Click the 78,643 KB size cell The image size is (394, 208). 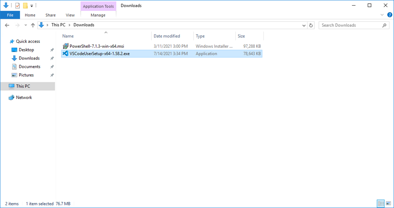click(x=252, y=53)
